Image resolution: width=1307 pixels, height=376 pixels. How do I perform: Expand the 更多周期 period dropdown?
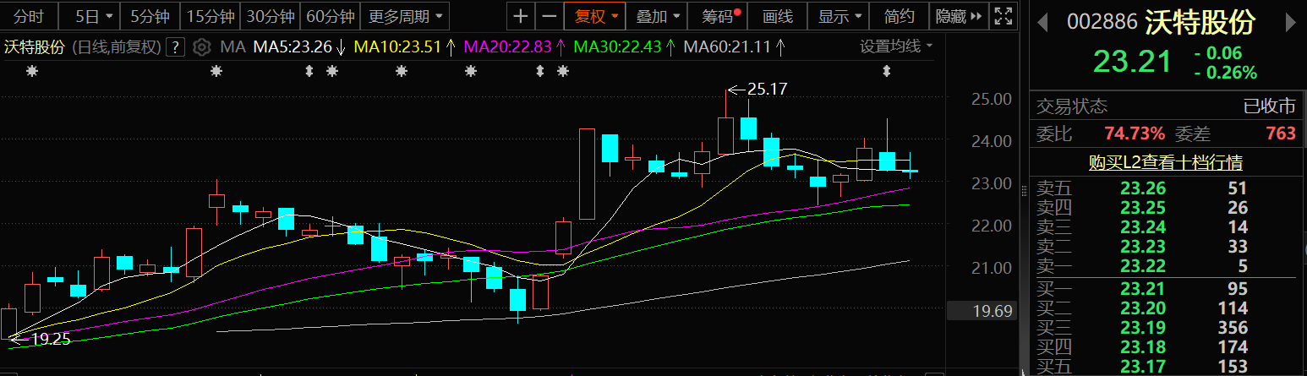[398, 16]
